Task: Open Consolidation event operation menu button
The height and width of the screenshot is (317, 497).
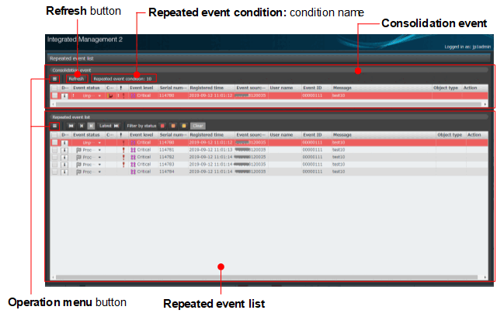Action: (54, 78)
